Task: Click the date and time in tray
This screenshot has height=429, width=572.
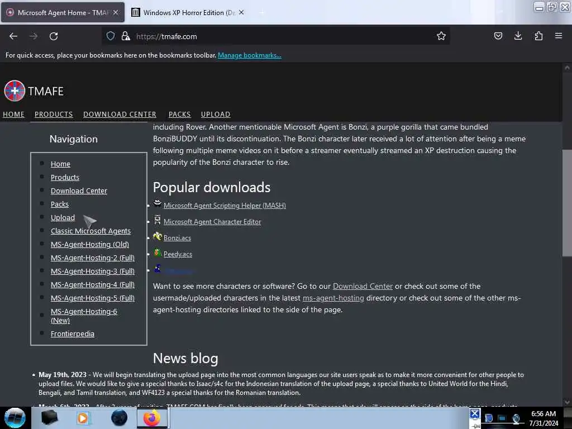Action: [x=544, y=418]
